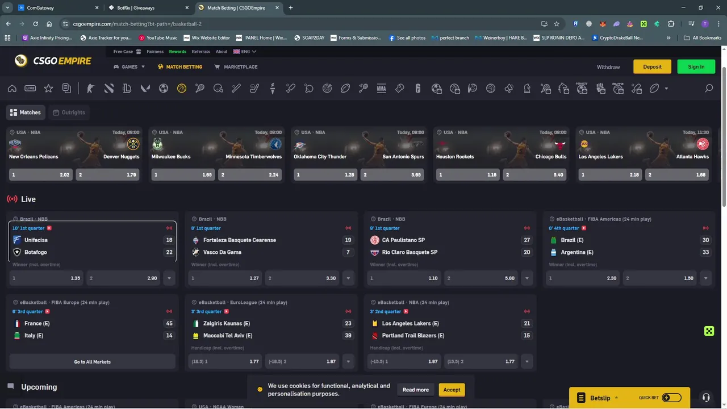Select the Counter-Strike sport icon
The height and width of the screenshot is (409, 727).
point(90,89)
